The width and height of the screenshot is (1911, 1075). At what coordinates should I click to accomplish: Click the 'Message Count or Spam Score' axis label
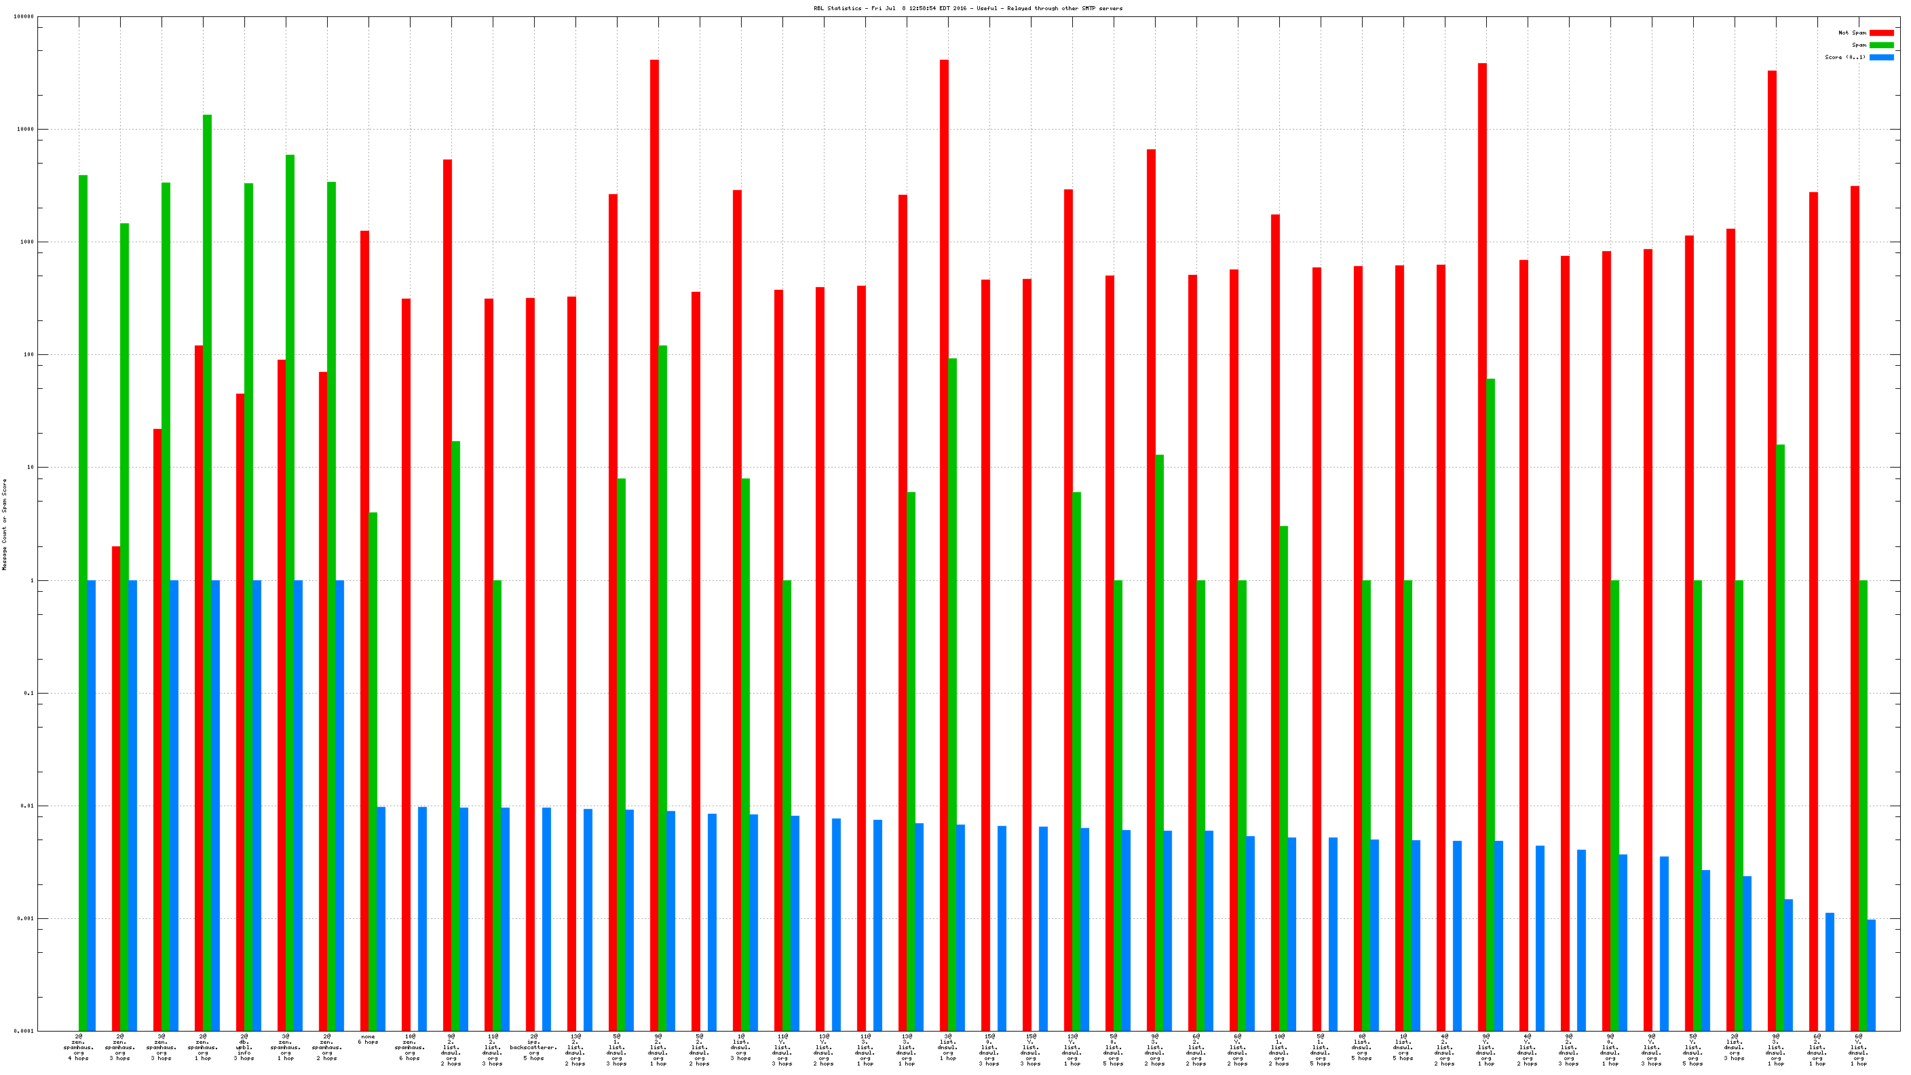click(x=5, y=524)
